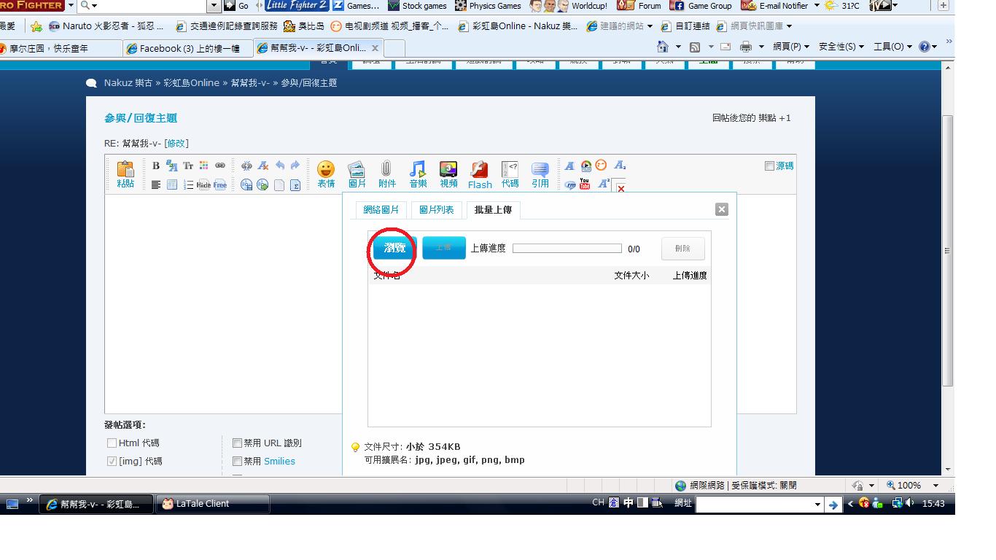996x560 pixels.
Task: Click the Free content icon
Action: [x=219, y=185]
